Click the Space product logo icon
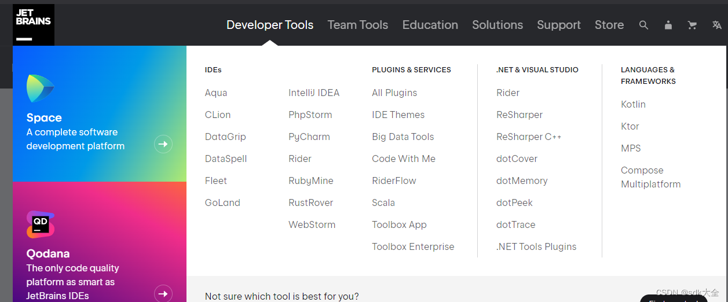Viewport: 728px width, 302px height. coord(40,89)
